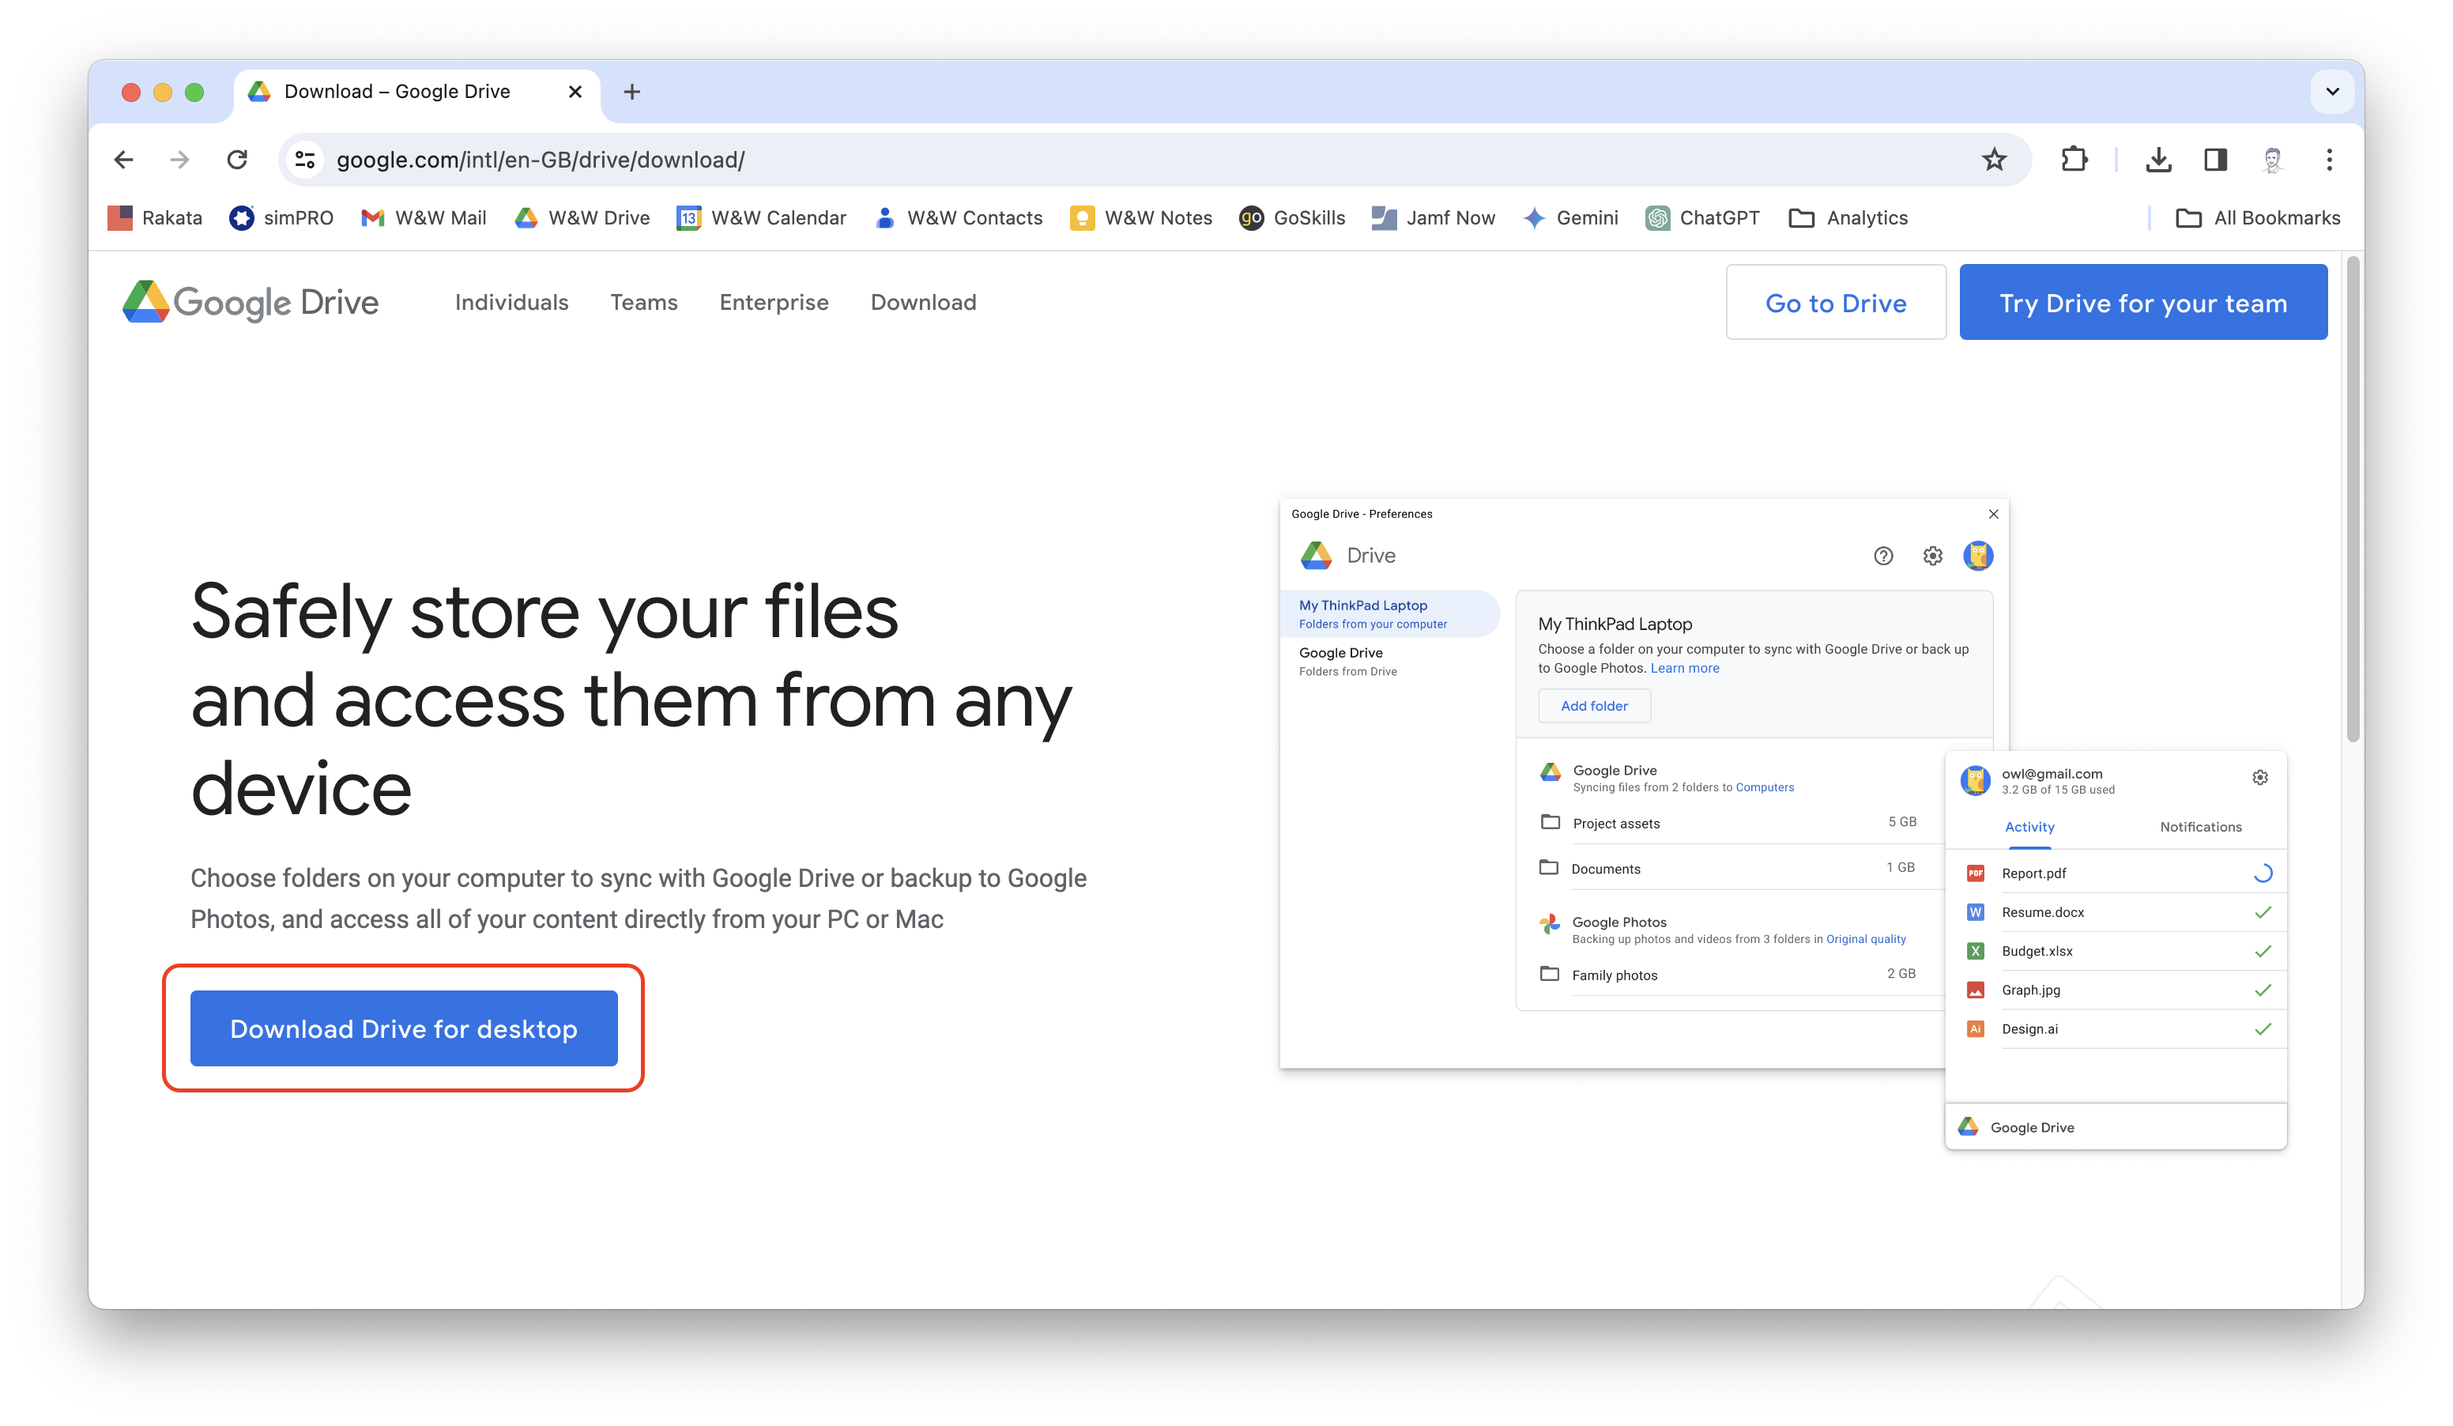This screenshot has height=1426, width=2453.
Task: Open Chrome three-dot menu
Action: [2328, 160]
